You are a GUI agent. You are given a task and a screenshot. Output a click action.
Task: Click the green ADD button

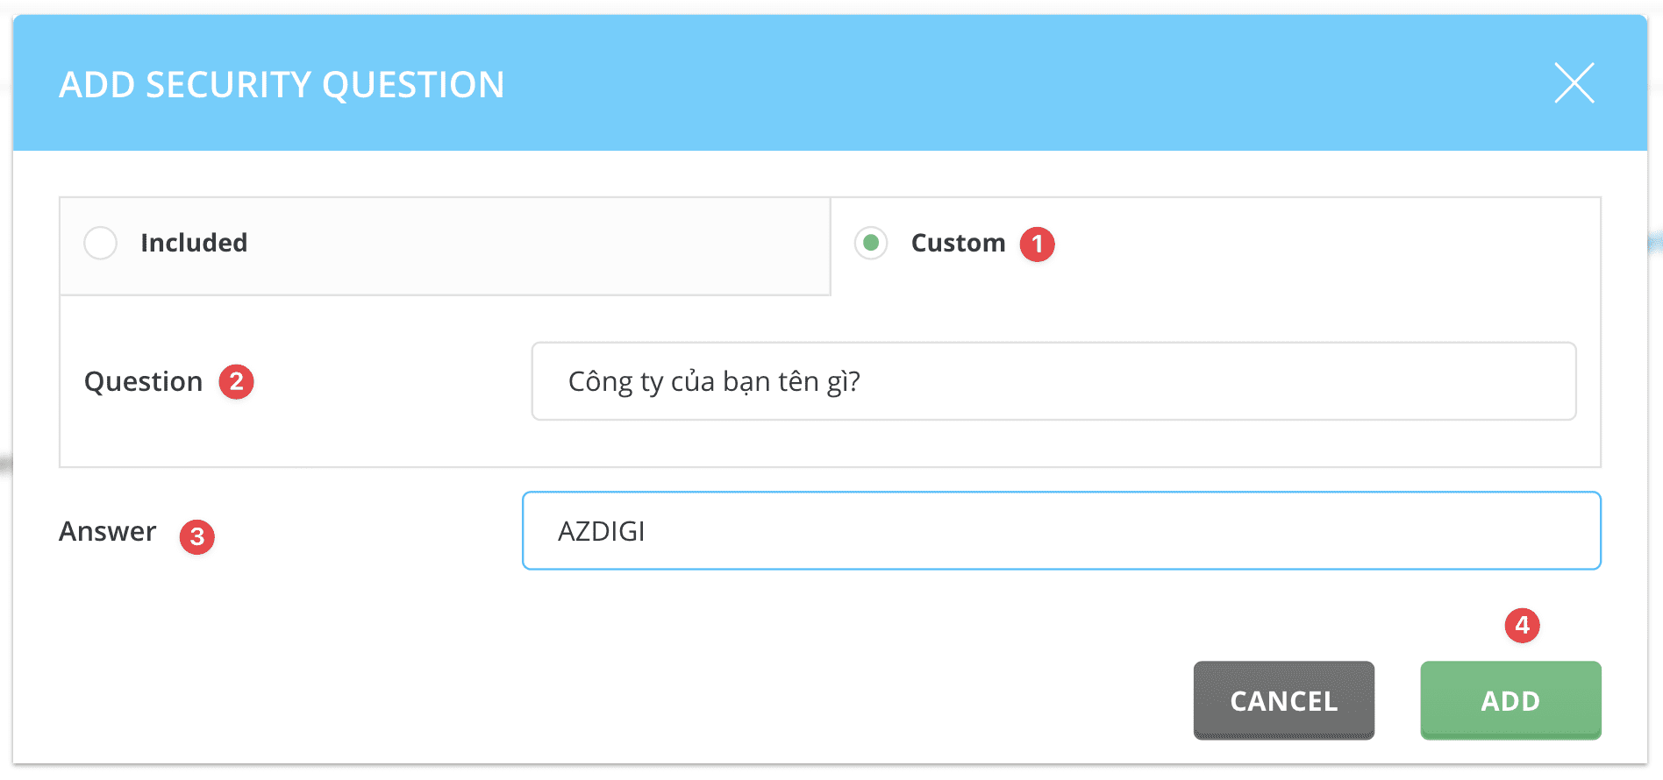(x=1510, y=700)
